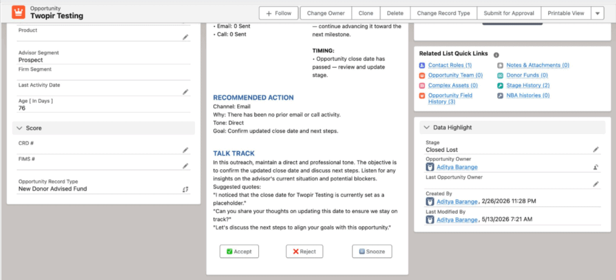The image size is (616, 280).
Task: Open Stage History (2) link
Action: 528,85
